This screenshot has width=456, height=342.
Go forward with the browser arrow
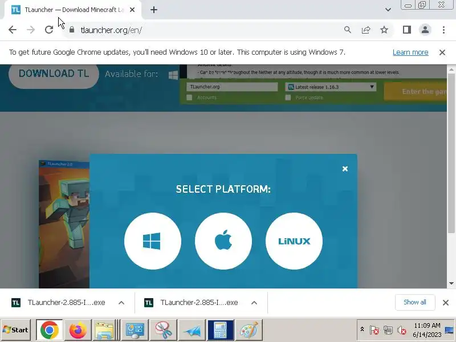coord(31,30)
